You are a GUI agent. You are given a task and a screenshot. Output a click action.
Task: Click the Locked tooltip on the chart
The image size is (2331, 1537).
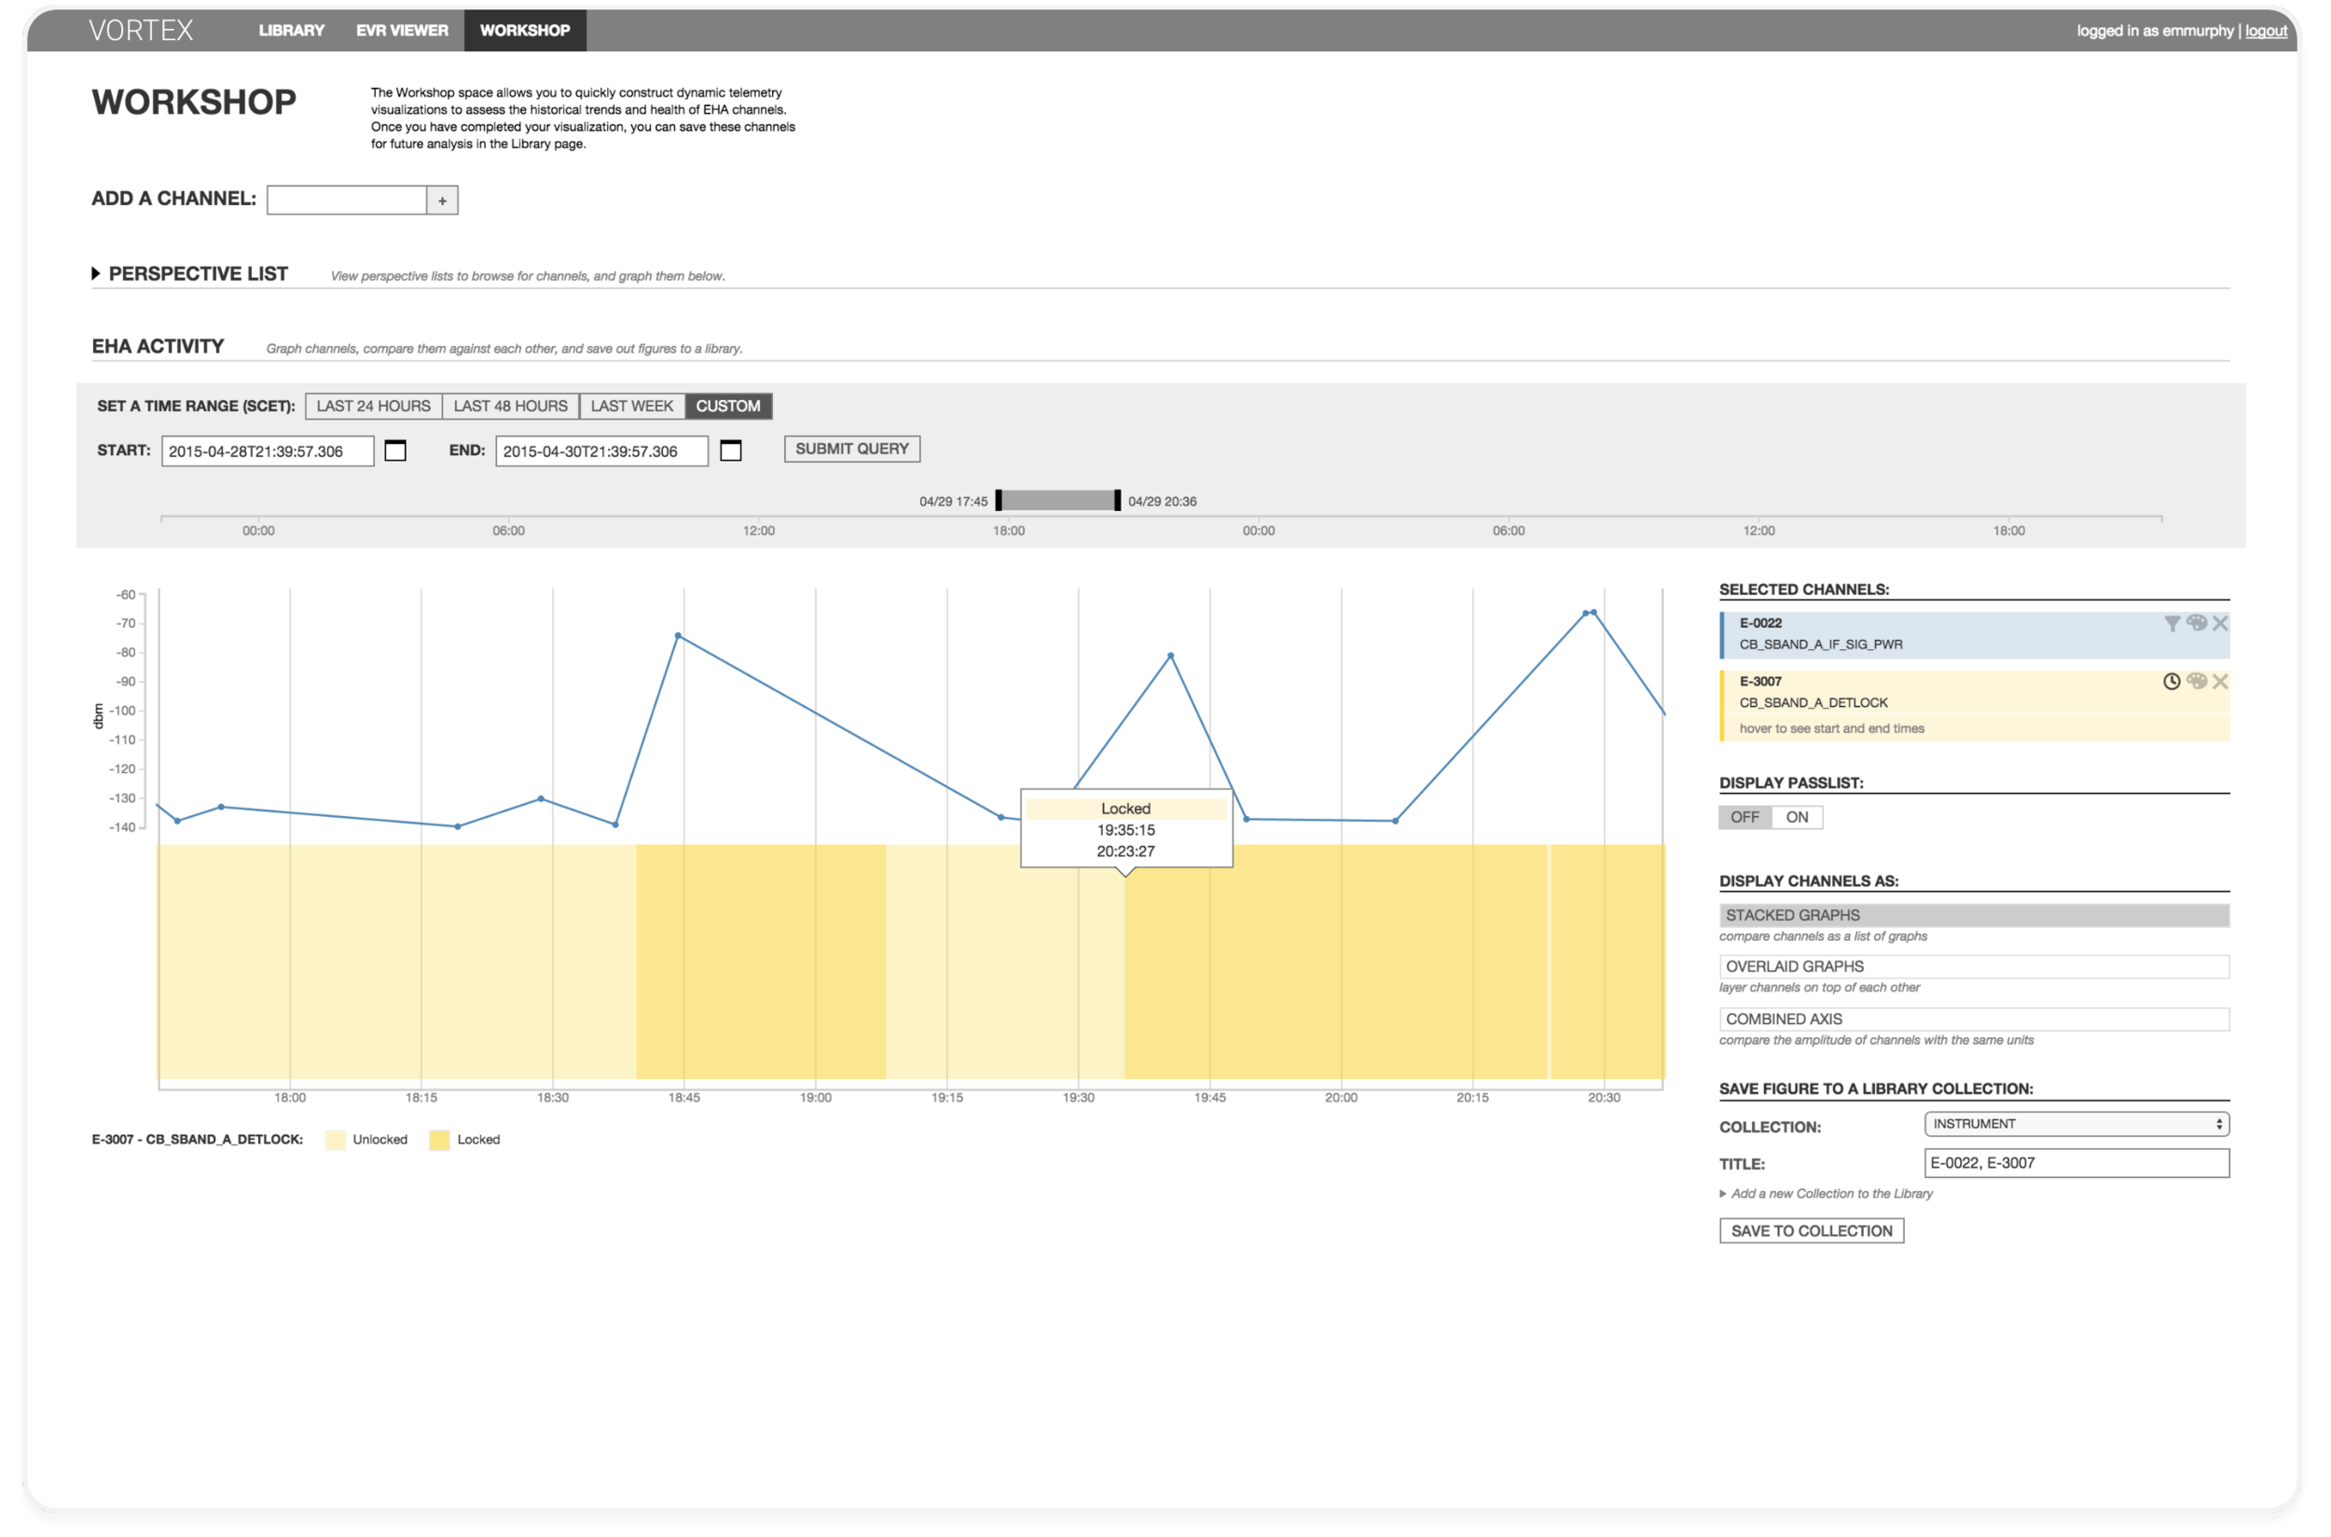pyautogui.click(x=1125, y=828)
